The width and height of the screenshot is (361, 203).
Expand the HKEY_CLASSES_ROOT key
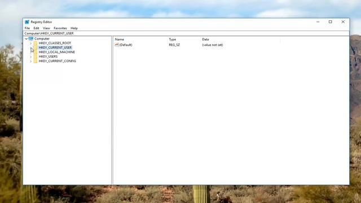(x=30, y=43)
